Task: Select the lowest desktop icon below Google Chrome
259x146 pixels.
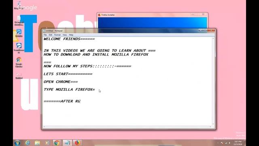Action: click(x=19, y=76)
